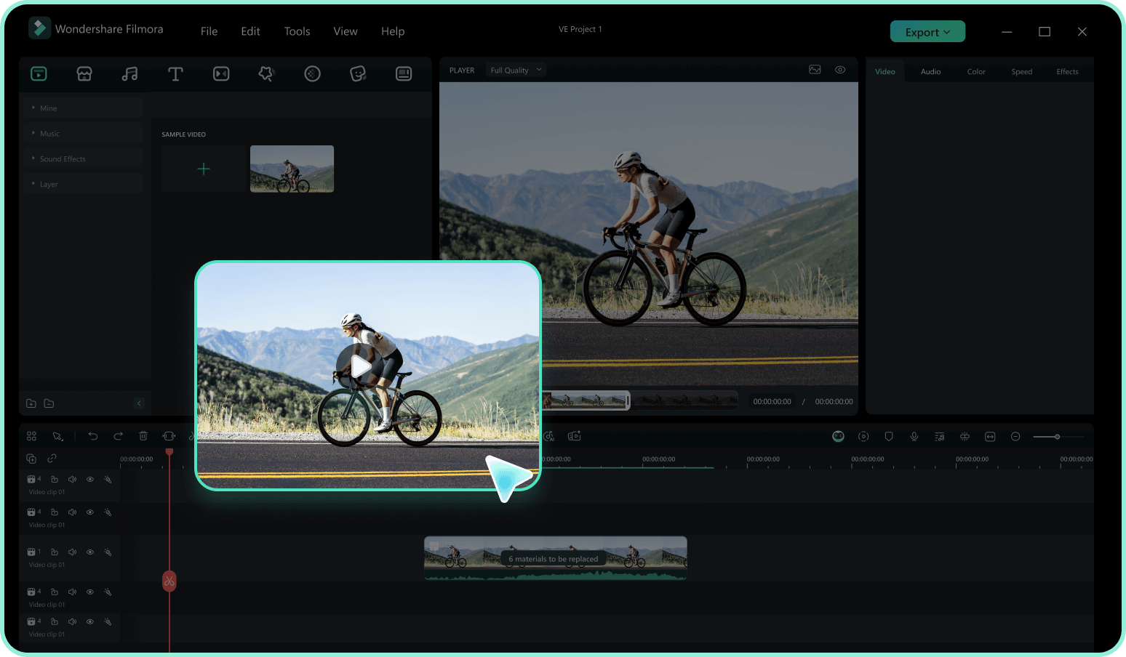Expand the Sound Effects category
The width and height of the screenshot is (1126, 657).
(82, 159)
